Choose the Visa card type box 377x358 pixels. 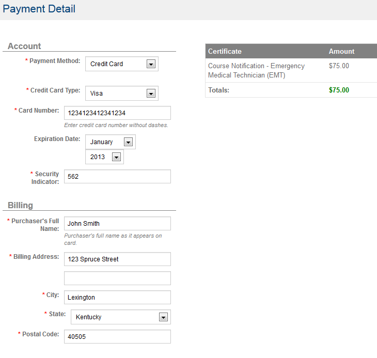tap(122, 94)
